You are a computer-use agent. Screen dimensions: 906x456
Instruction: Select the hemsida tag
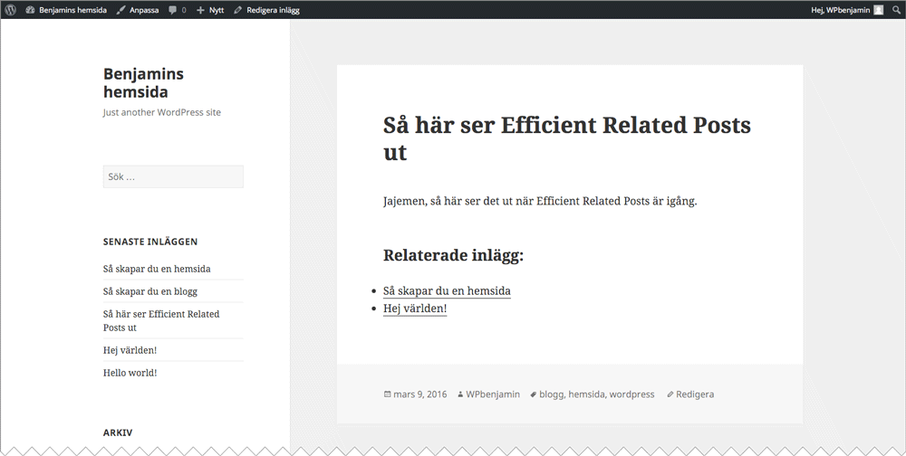[x=586, y=394]
